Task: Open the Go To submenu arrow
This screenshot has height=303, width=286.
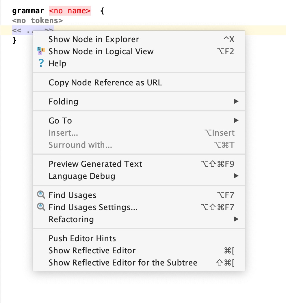Action: point(236,121)
